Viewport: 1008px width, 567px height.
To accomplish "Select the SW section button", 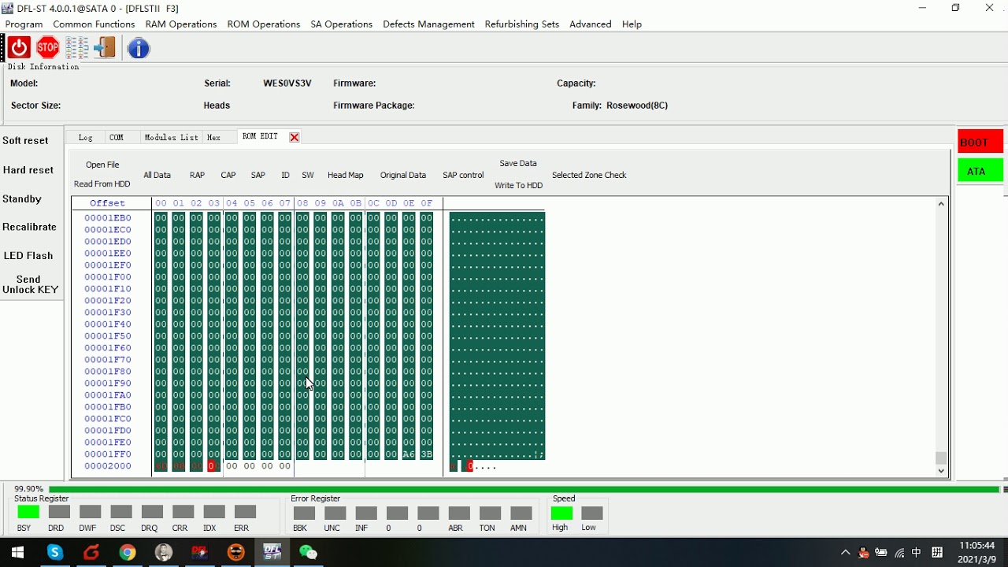I will pyautogui.click(x=308, y=175).
